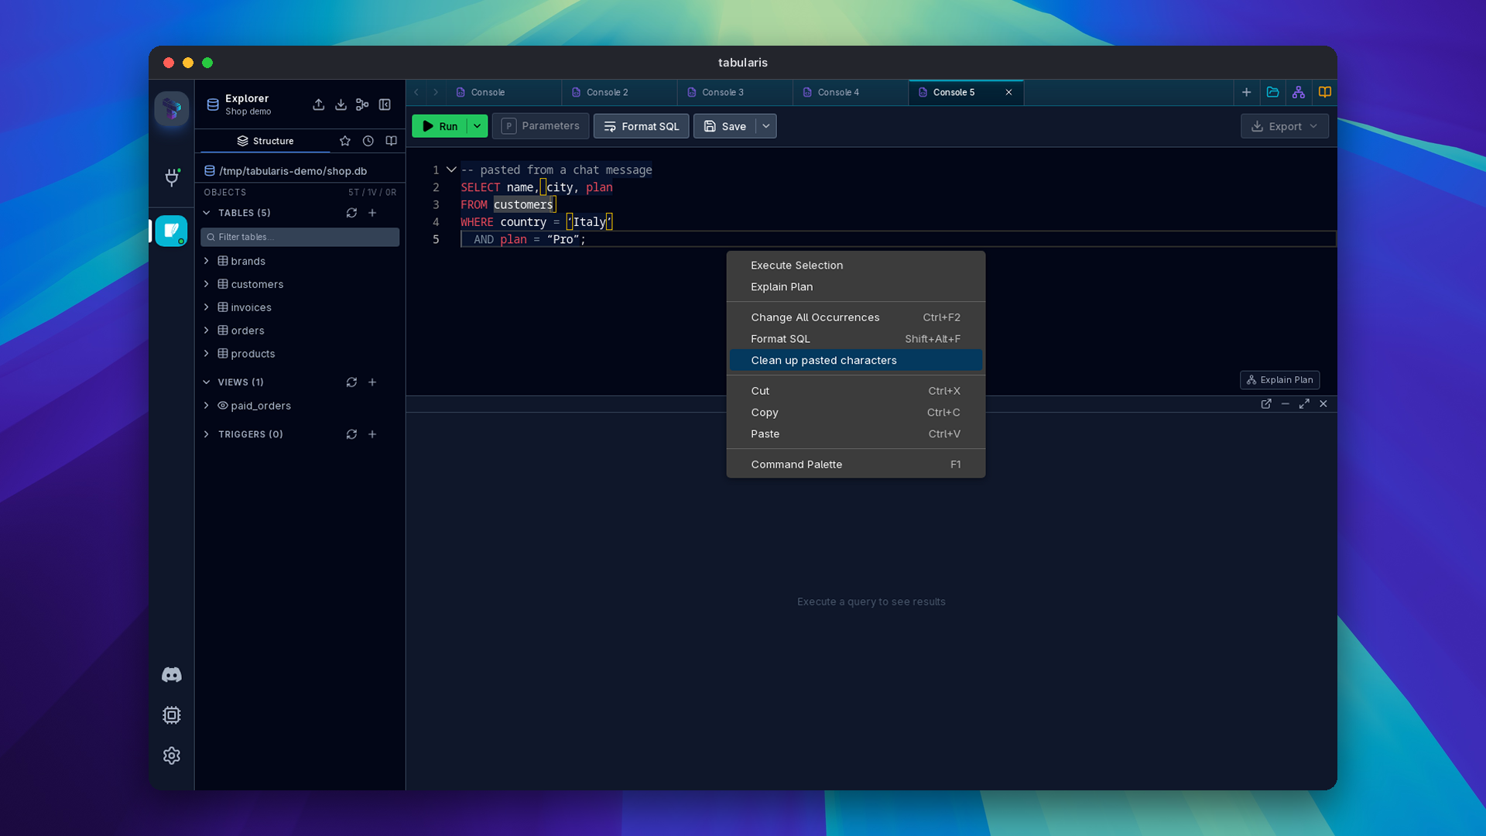Add a new console tab with plus icon
1486x836 pixels.
tap(1246, 92)
